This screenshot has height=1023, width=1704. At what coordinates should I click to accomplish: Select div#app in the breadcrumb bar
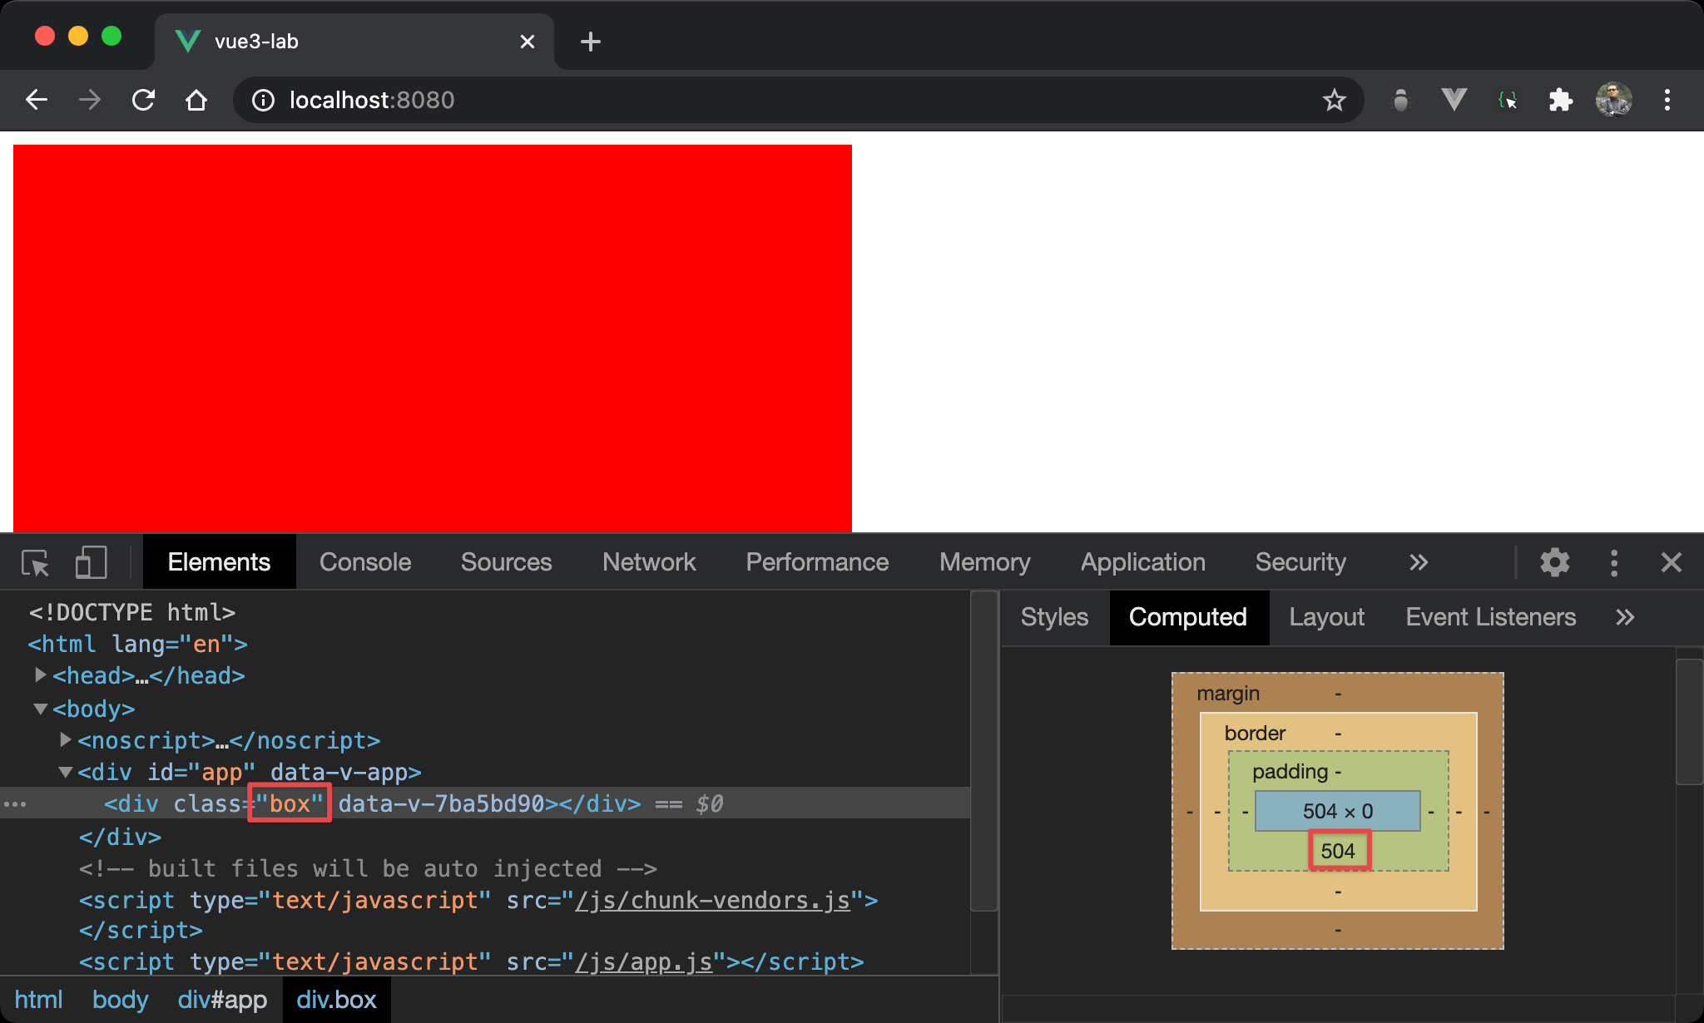222,1000
